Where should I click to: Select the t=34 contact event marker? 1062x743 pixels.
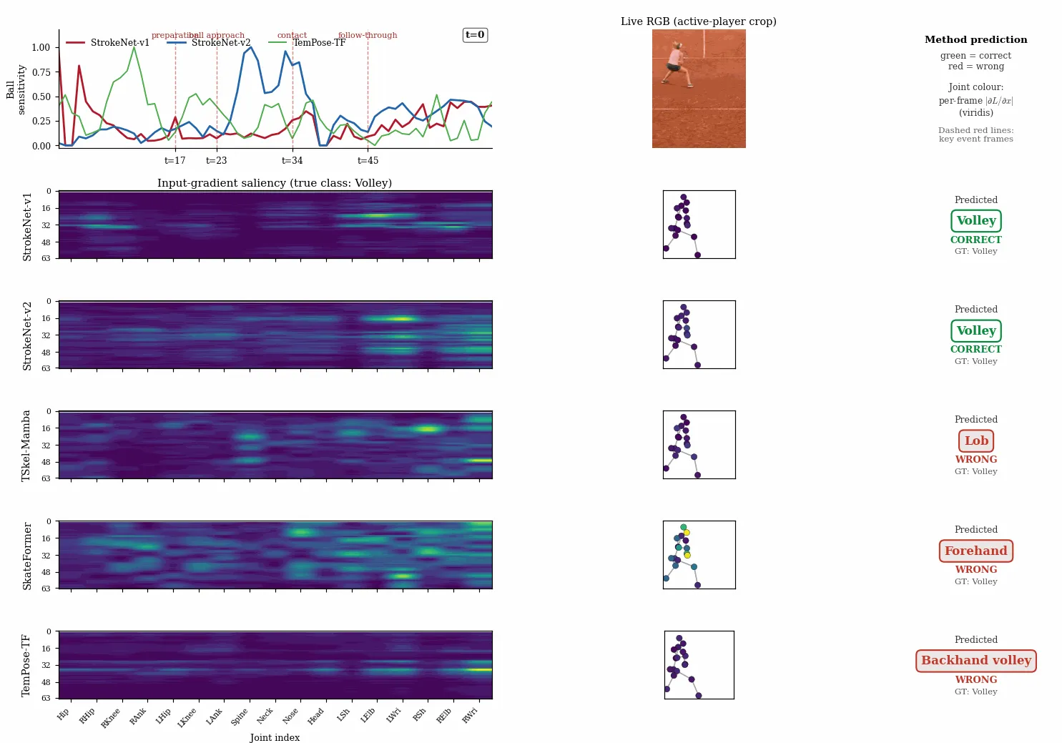point(292,161)
